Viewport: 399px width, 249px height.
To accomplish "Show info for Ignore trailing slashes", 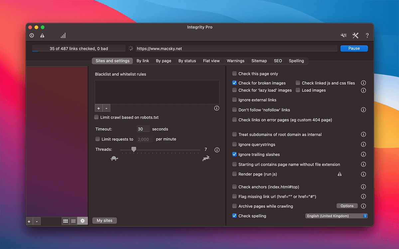I will click(363, 154).
